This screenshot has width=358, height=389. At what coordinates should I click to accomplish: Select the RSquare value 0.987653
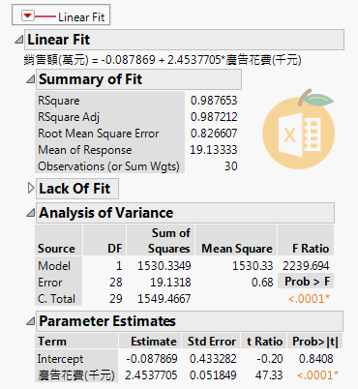click(x=214, y=101)
